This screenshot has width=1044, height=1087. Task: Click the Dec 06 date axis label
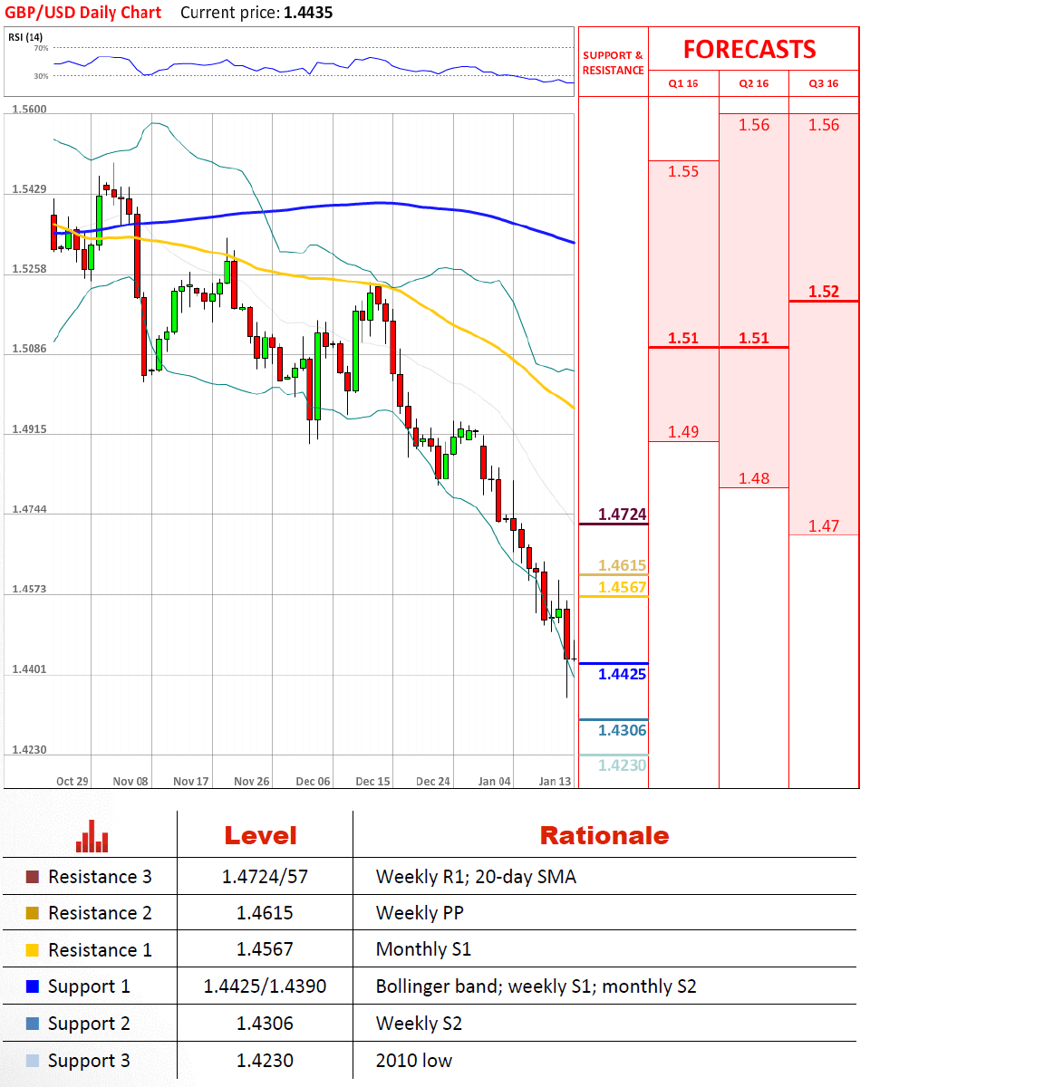click(313, 781)
